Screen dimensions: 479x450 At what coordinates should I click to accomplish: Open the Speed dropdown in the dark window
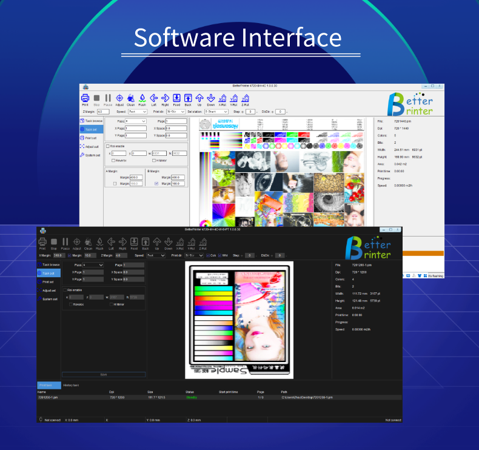pos(155,255)
